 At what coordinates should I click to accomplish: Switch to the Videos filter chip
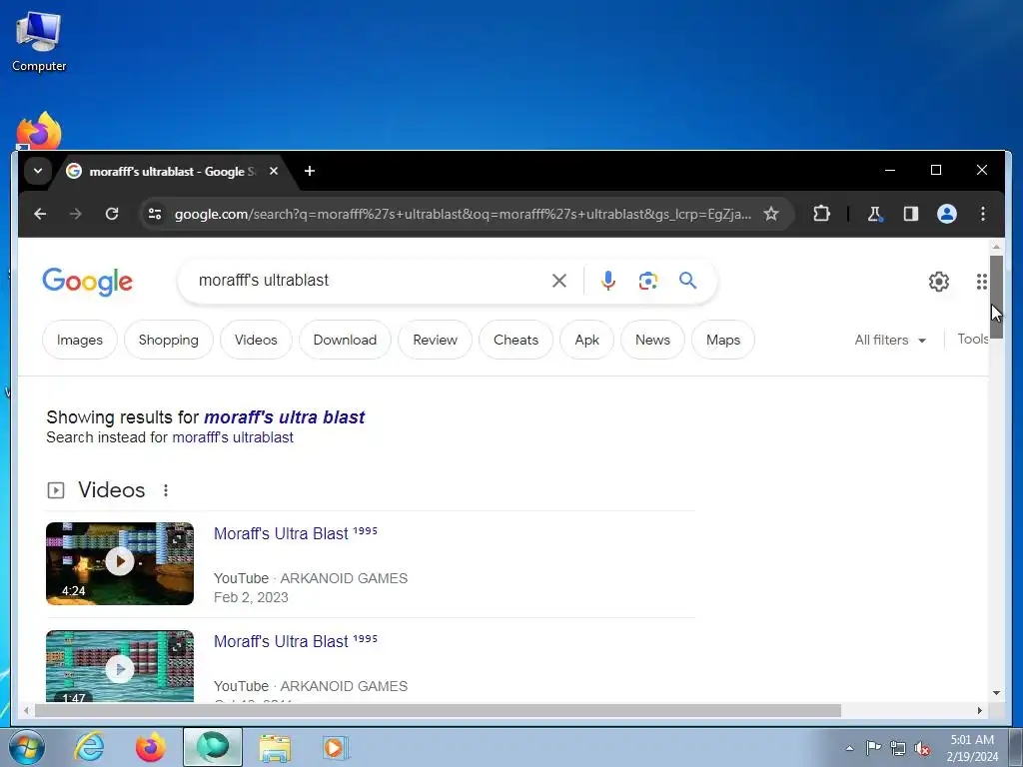(256, 340)
